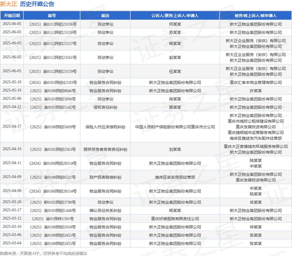Select case number 渝0112民初23157号
The image size is (292, 256).
[x=53, y=44]
